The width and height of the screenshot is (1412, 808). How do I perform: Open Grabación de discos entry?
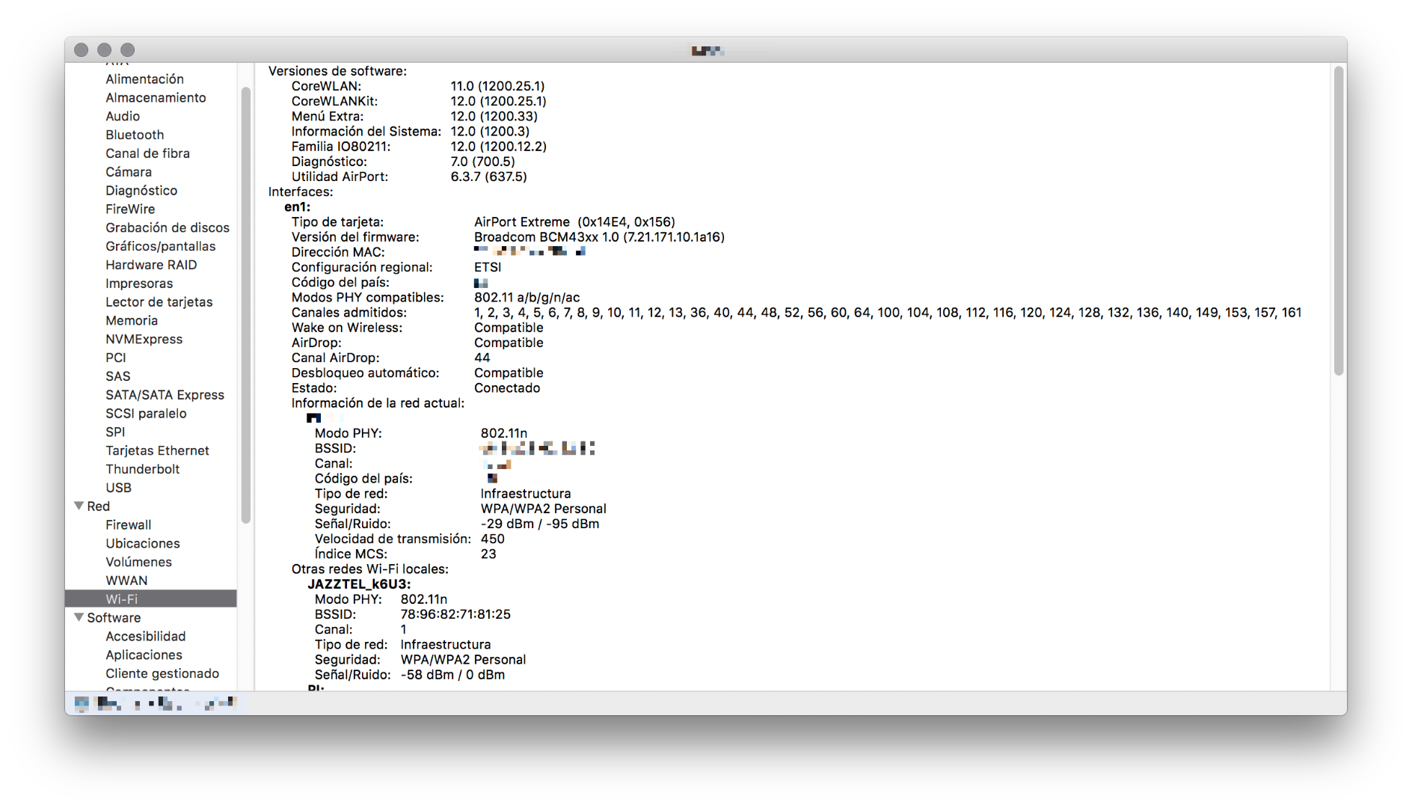click(x=168, y=227)
